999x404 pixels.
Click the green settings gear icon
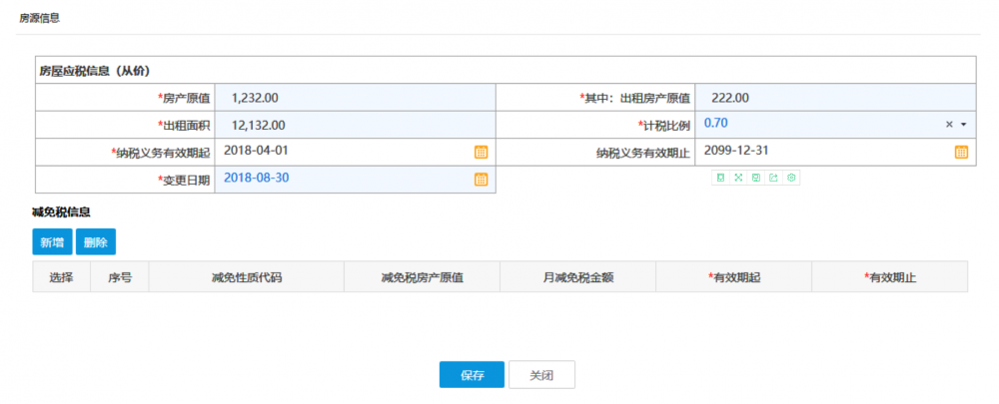click(791, 178)
